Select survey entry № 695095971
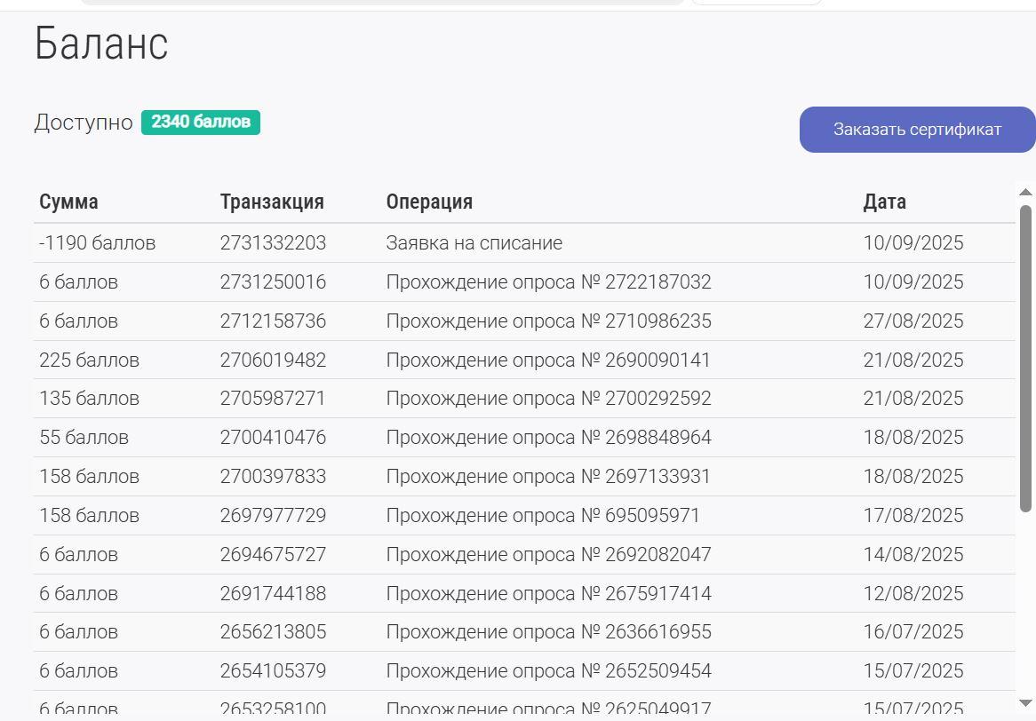1036x721 pixels. tap(543, 515)
